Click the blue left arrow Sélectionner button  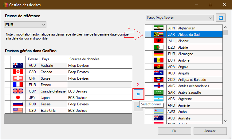pos(138,94)
